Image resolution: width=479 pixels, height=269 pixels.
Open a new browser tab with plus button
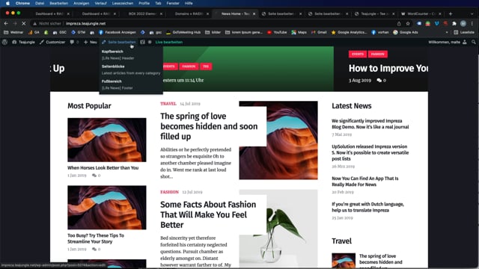pos(451,13)
